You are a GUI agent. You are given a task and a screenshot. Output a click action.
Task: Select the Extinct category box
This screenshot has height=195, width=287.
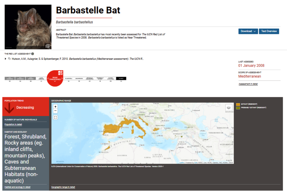tap(121, 78)
